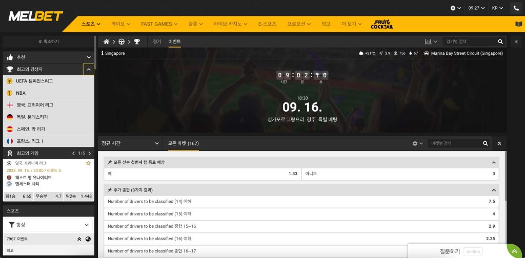Go to the 빙고 page

click(326, 24)
